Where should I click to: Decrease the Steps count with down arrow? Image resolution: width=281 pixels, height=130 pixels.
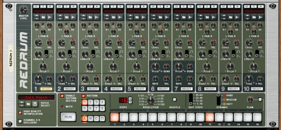click(130, 102)
